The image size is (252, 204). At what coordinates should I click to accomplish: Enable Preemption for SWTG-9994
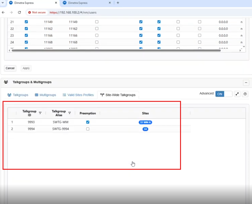click(x=88, y=129)
